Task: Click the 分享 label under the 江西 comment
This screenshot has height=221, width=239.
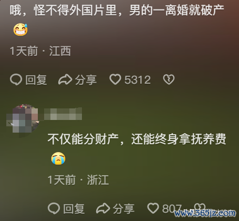Action: (x=86, y=80)
